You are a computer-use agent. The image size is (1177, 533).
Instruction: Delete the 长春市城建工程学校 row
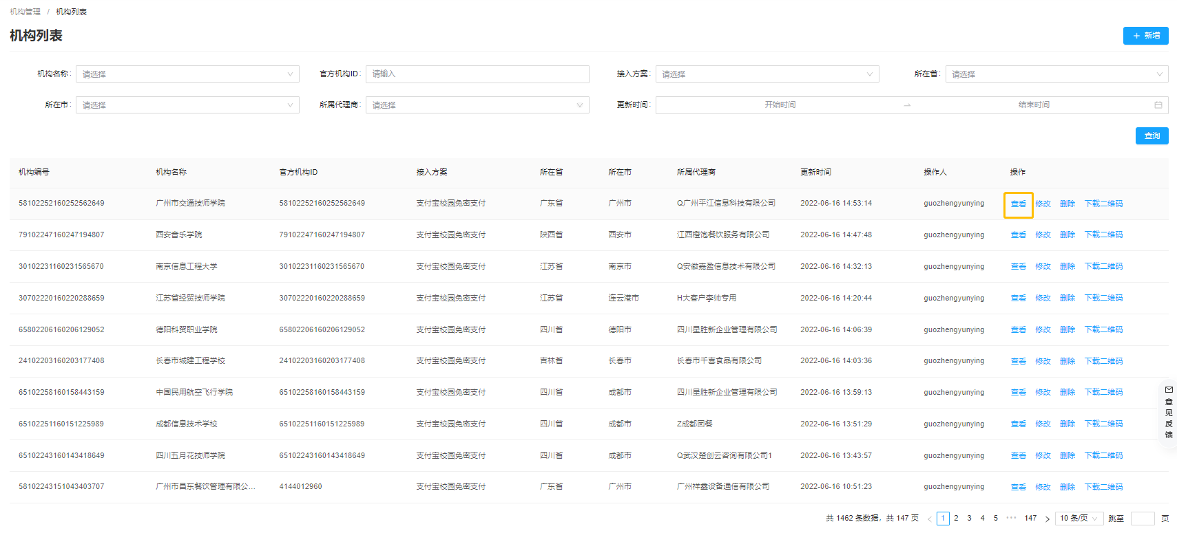pos(1067,362)
